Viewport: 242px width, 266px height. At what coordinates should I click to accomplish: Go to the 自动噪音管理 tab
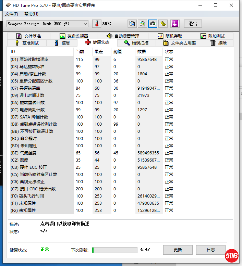coord(123,36)
